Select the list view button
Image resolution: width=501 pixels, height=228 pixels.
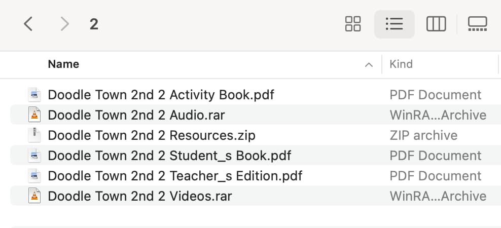395,24
